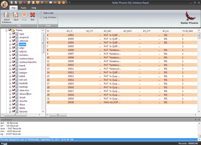Click the globe icon in quick access toolbar
Image resolution: width=201 pixels, height=145 pixels.
click(x=42, y=2)
